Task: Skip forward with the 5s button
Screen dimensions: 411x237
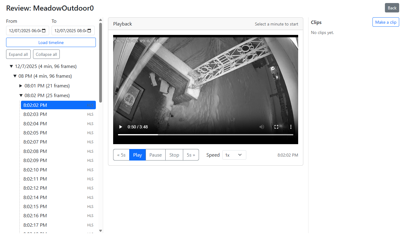Action: (191, 155)
